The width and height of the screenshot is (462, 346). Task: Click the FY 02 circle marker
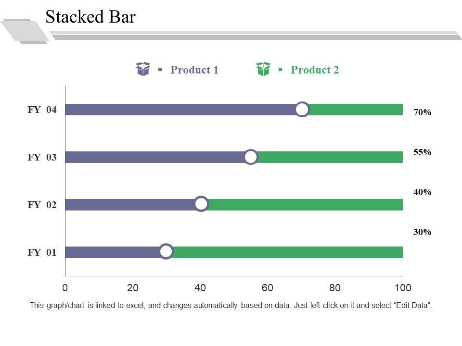pos(202,204)
